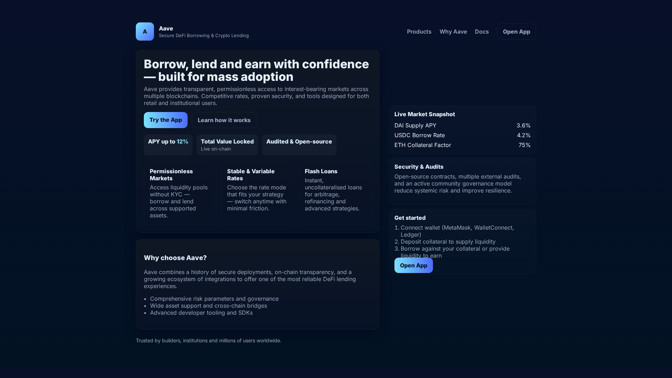672x378 pixels.
Task: Click the 4.2% USDC borrow value
Action: click(x=524, y=135)
